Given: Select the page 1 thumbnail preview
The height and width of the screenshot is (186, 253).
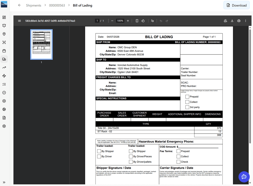Looking at the screenshot, I should (41, 44).
